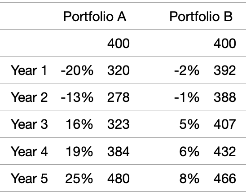Select the 25% cell in Year 5

tap(79, 178)
